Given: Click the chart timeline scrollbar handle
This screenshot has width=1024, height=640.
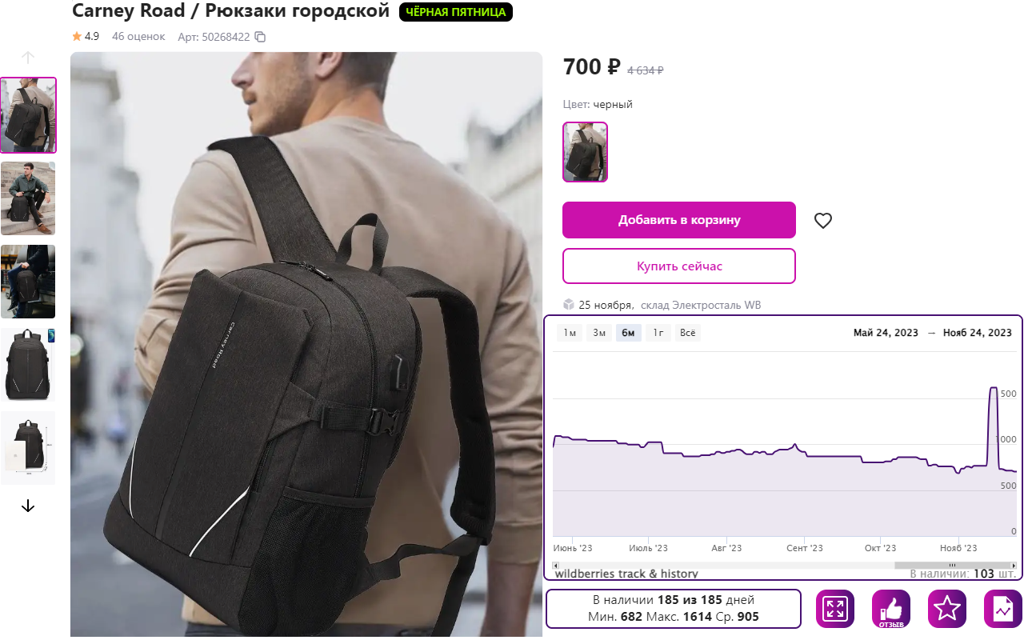Looking at the screenshot, I should (x=952, y=566).
